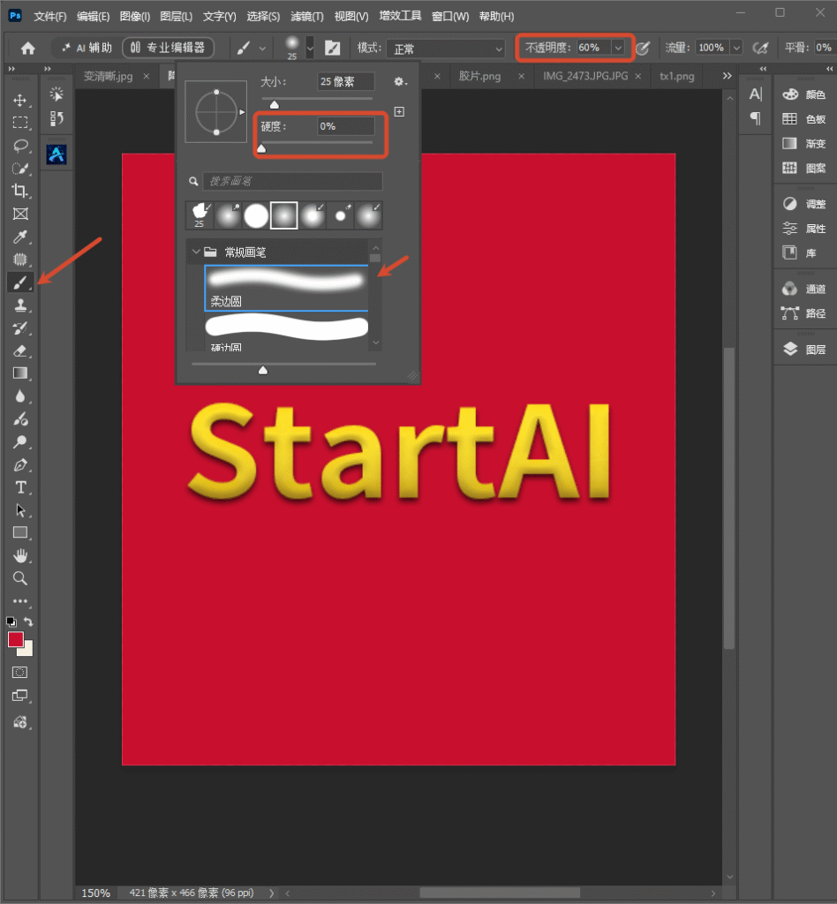
Task: Select the Eyedropper tool
Action: click(x=20, y=237)
